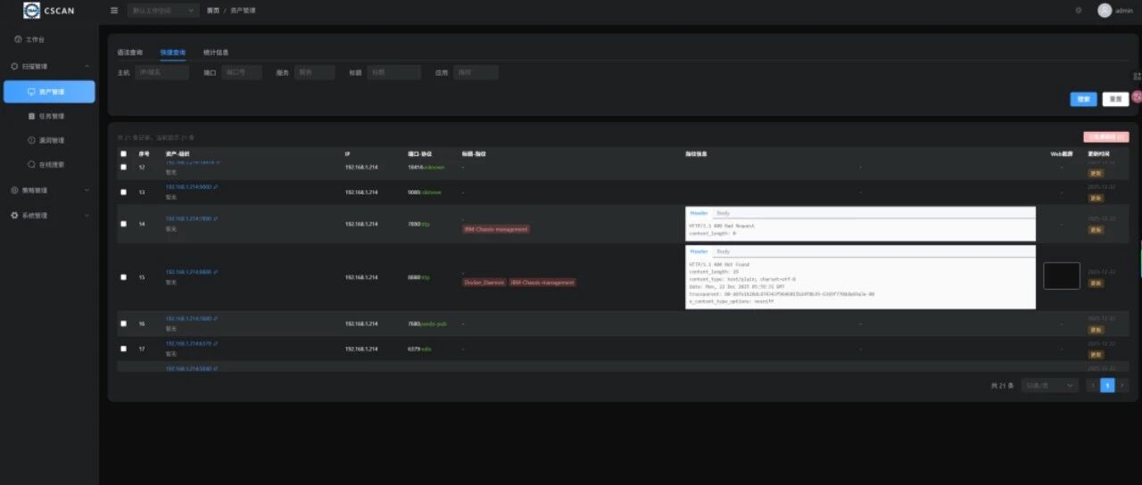Switch to the 语法查询 tab
The height and width of the screenshot is (485, 1142).
[x=130, y=53]
